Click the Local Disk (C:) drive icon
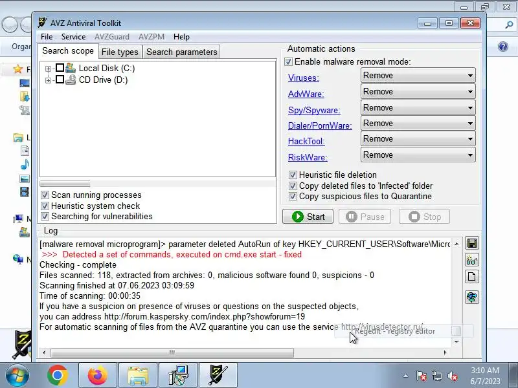 tap(71, 68)
